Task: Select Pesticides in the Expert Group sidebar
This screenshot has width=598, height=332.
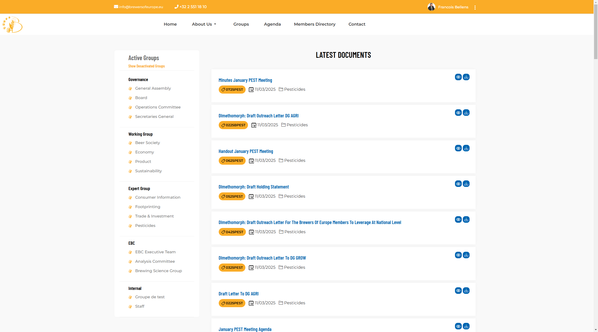Action: (145, 225)
